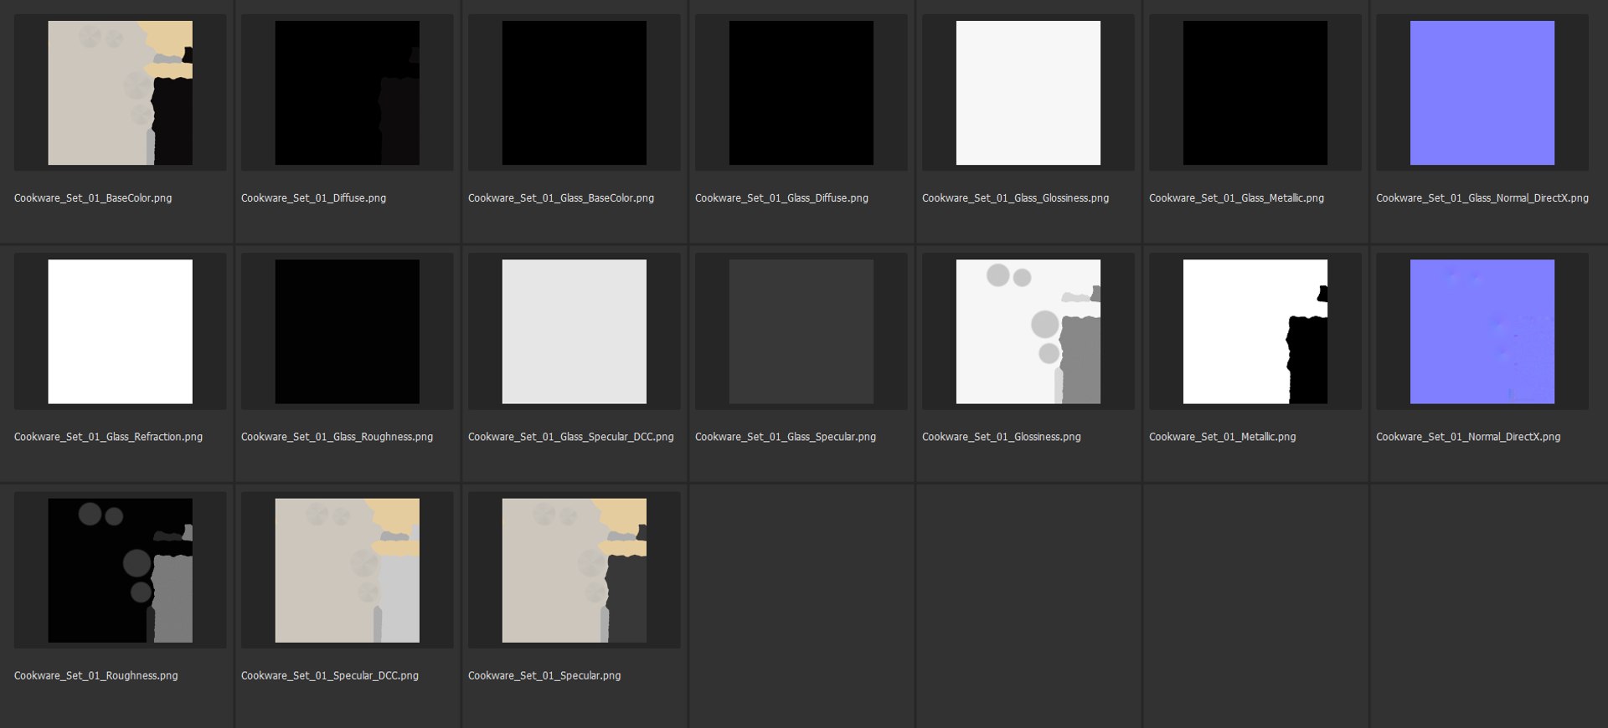Click the file name Cookware_Set_01_BaseColor.png
The image size is (1608, 728).
(93, 198)
